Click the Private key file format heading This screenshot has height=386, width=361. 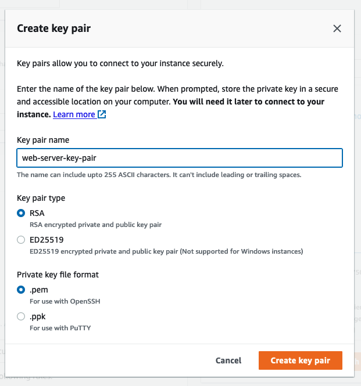pyautogui.click(x=57, y=275)
